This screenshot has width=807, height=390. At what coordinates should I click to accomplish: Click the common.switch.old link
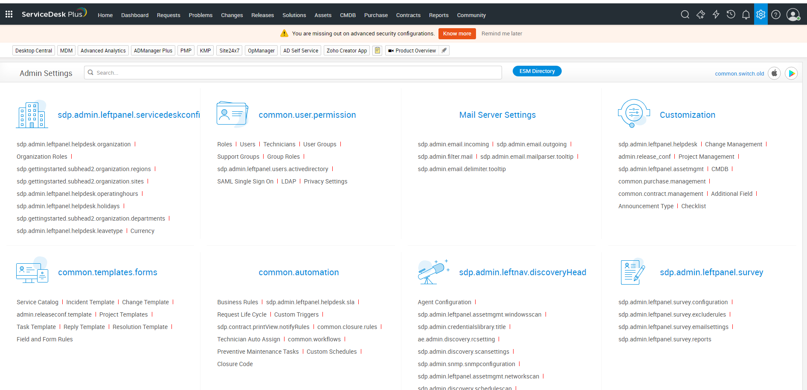pos(740,73)
